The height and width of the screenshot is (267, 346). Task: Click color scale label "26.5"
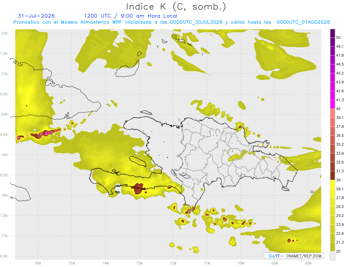[340, 207]
